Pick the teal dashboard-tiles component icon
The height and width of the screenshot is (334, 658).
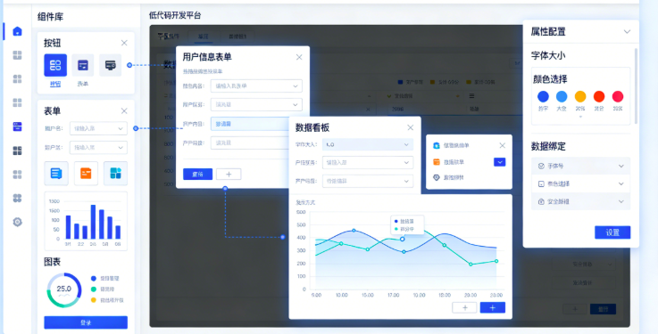pos(116,174)
